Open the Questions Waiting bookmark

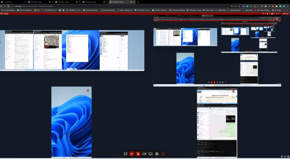[x=177, y=10]
